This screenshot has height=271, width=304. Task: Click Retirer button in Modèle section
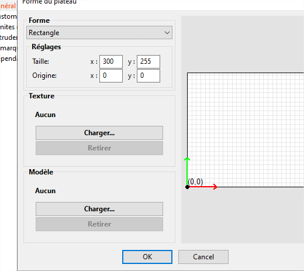point(99,224)
